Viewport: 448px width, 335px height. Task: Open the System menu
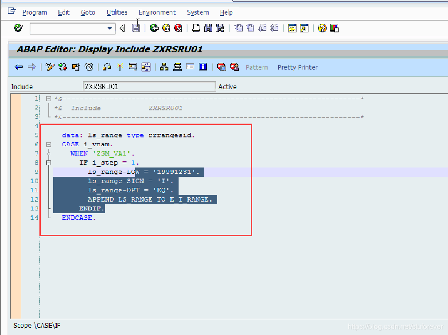[198, 12]
